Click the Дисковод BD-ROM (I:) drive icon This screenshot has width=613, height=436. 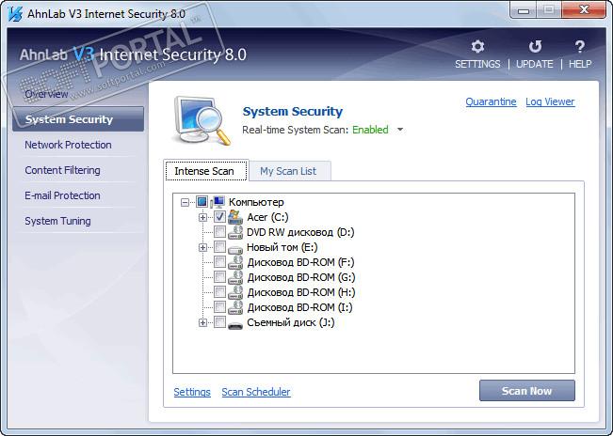click(x=235, y=307)
